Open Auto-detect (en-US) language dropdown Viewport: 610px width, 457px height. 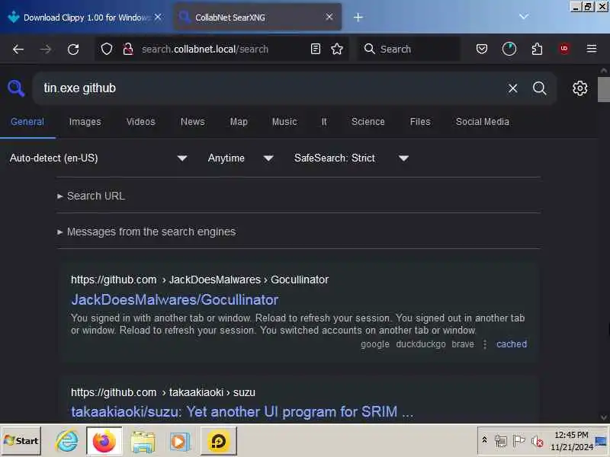coord(98,158)
